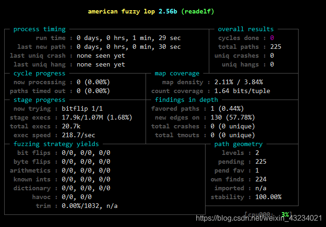
Task: Click 'none seen yet' next to last uniq hang
Action: pyautogui.click(x=101, y=65)
